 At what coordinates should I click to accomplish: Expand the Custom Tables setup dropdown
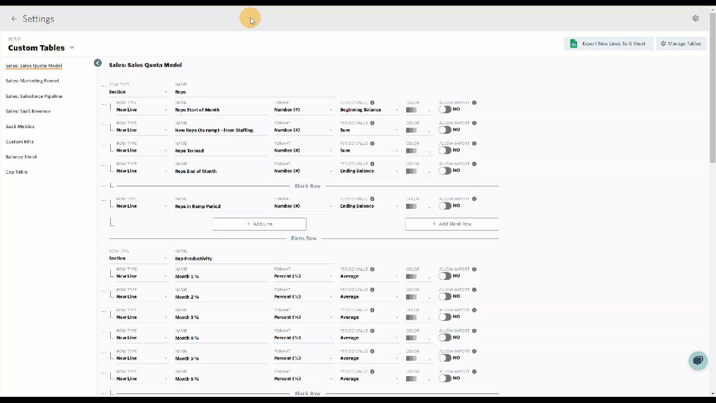pos(72,48)
